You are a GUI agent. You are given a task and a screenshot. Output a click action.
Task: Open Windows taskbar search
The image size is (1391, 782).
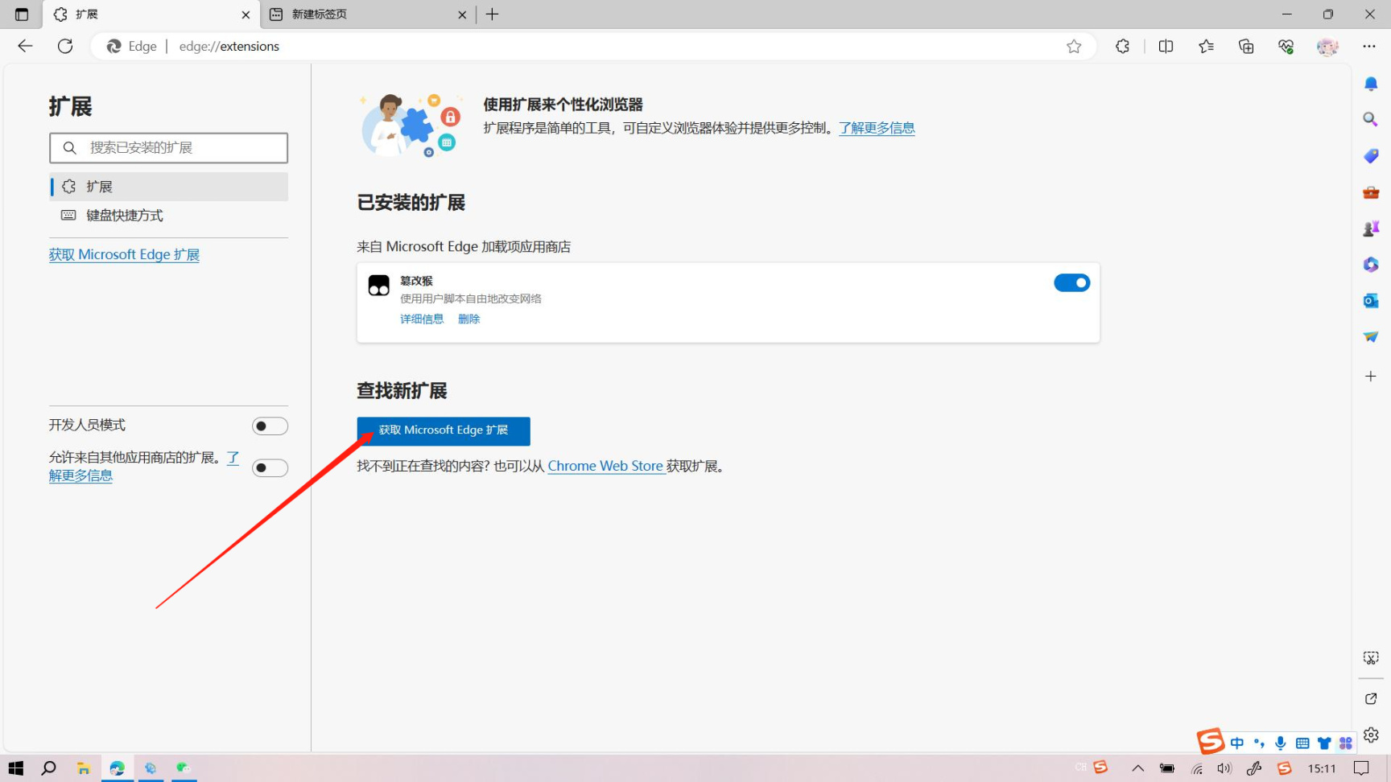point(48,768)
